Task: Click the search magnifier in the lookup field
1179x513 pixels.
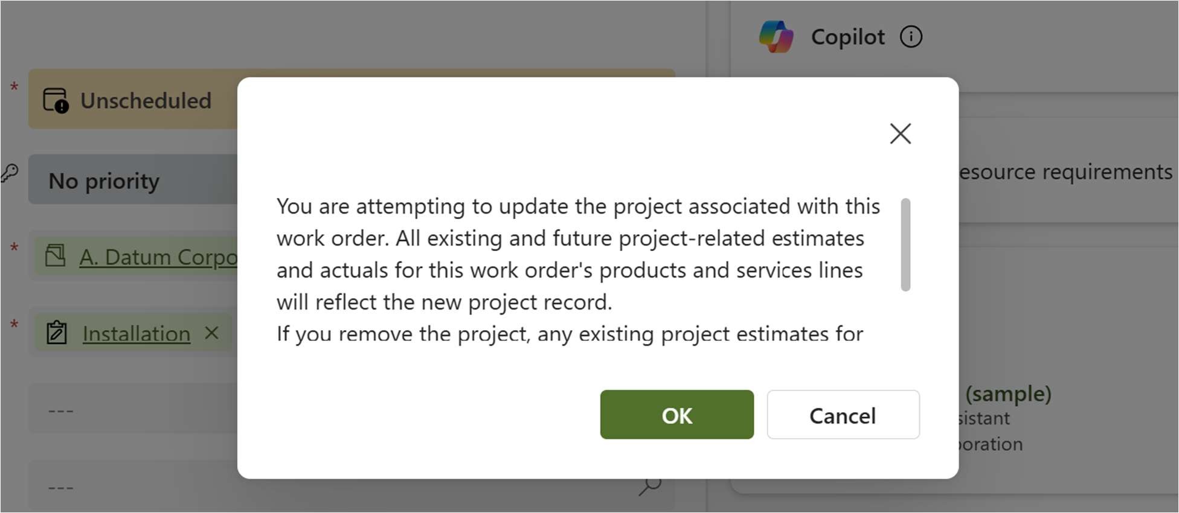Action: (x=649, y=486)
